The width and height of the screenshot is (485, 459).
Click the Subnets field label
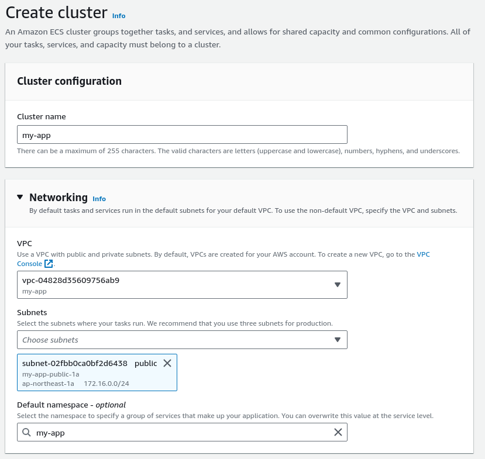[x=32, y=312]
